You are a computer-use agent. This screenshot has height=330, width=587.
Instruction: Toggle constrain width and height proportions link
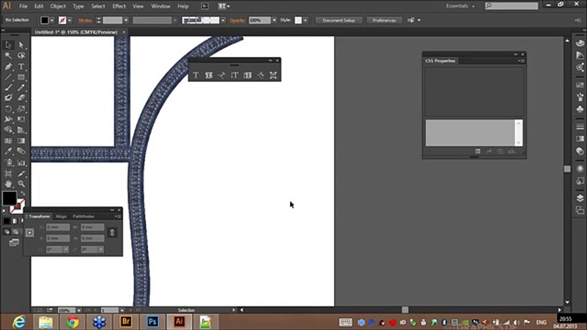tap(112, 232)
